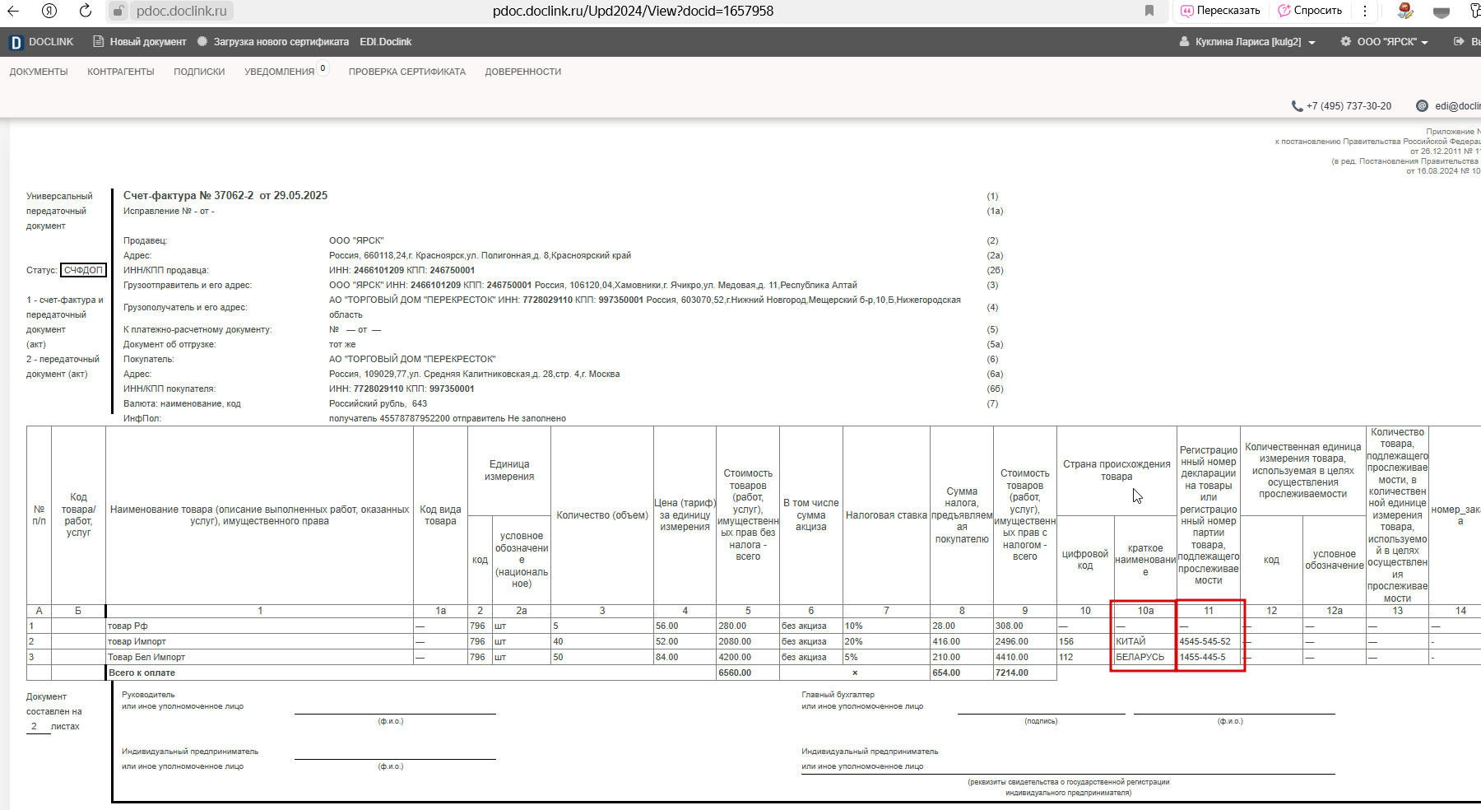Click the Спросить button
The image size is (1481, 810).
click(x=1310, y=11)
